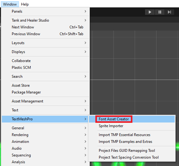The height and width of the screenshot is (166, 179).
Task: Open Project Files GUID Remapping Tool
Action: coord(132,151)
